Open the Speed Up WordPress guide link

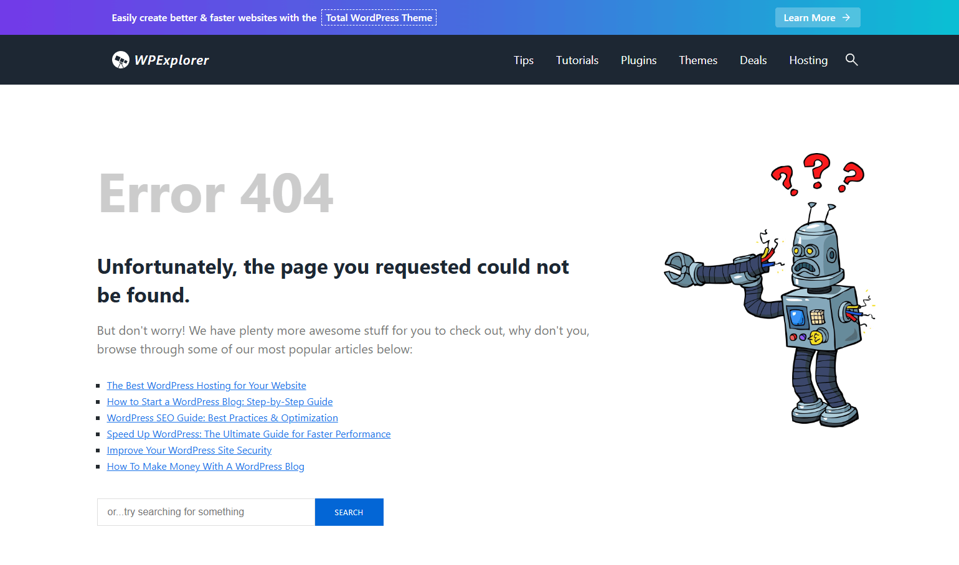point(248,434)
